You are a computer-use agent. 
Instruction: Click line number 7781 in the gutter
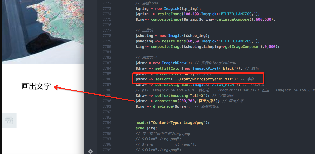107,52
